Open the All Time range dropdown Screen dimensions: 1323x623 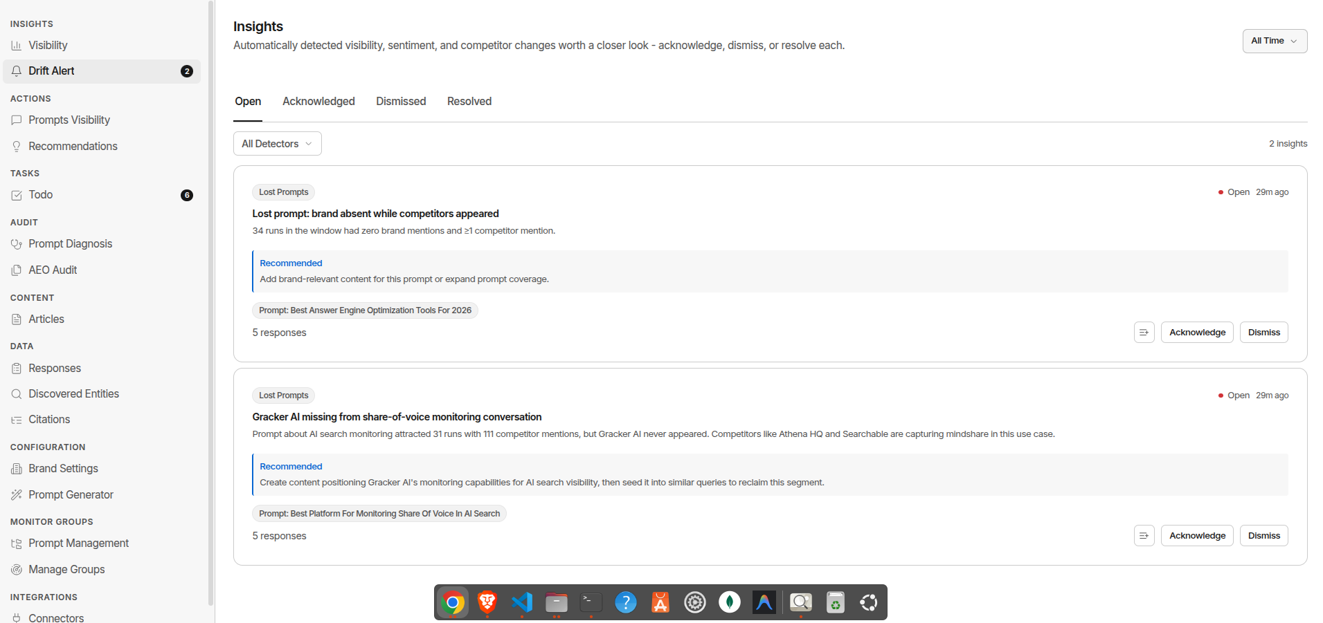pos(1275,41)
